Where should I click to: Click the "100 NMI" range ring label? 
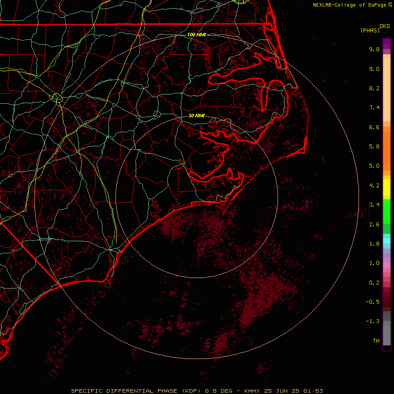click(197, 35)
